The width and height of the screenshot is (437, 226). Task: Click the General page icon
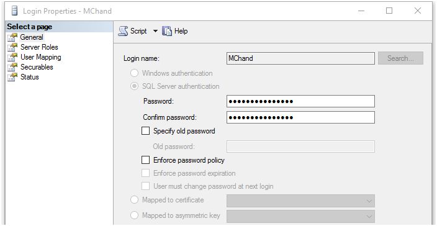12,37
